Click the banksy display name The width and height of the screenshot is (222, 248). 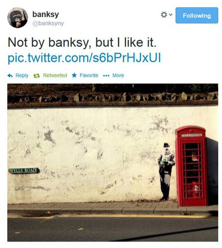[x=46, y=14]
